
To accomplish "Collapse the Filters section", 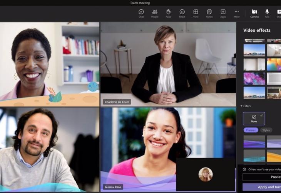I will tap(241, 106).
